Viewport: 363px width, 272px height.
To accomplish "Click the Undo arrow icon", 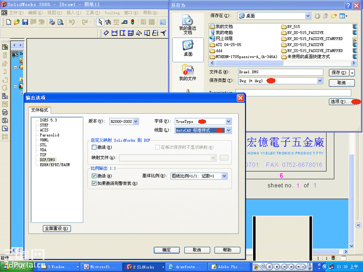I will [71, 22].
